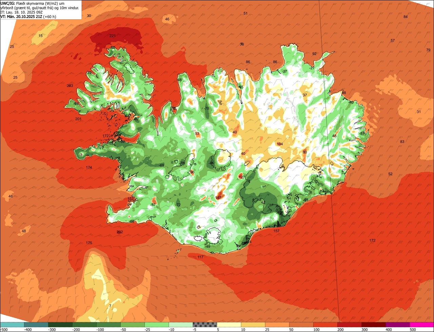Click the legend swatch between -50 and -25
This screenshot has height=332, width=434.
coord(133,325)
